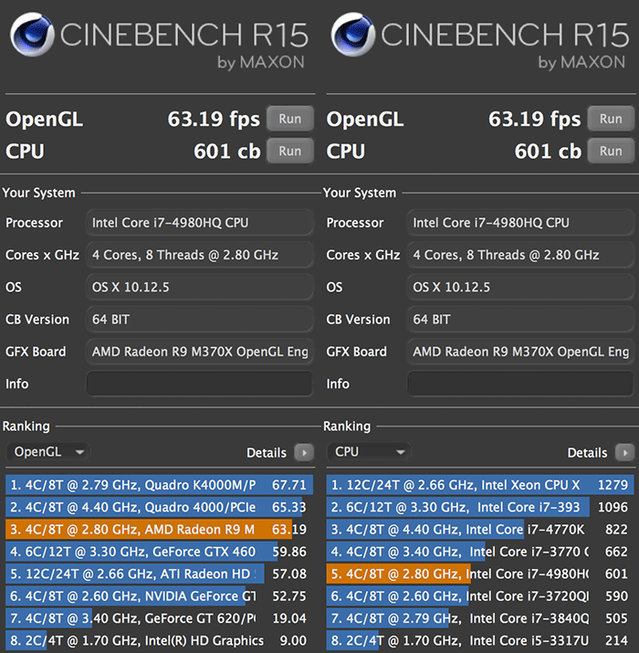Select highlighted i7-4980HQ ranking row 601

coord(480,574)
